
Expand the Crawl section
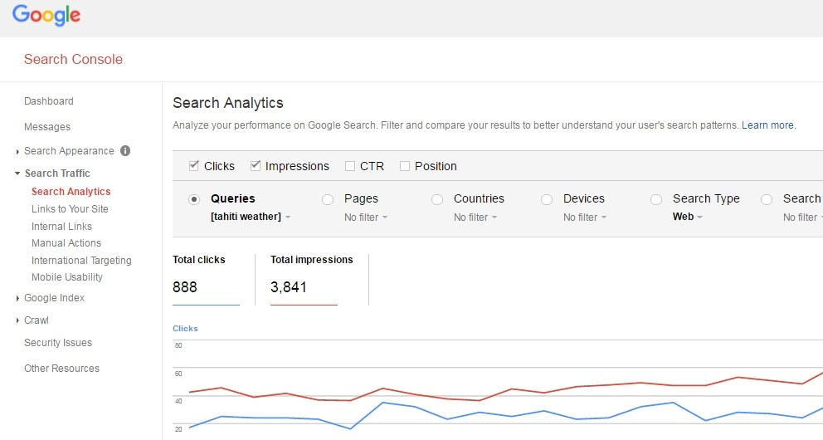(17, 320)
